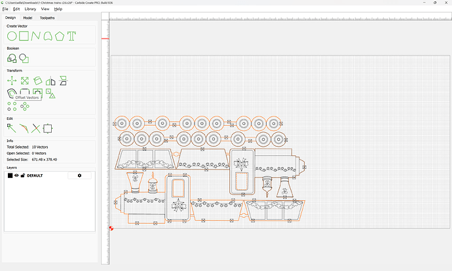Click the Rotate transform icon

pyautogui.click(x=37, y=81)
